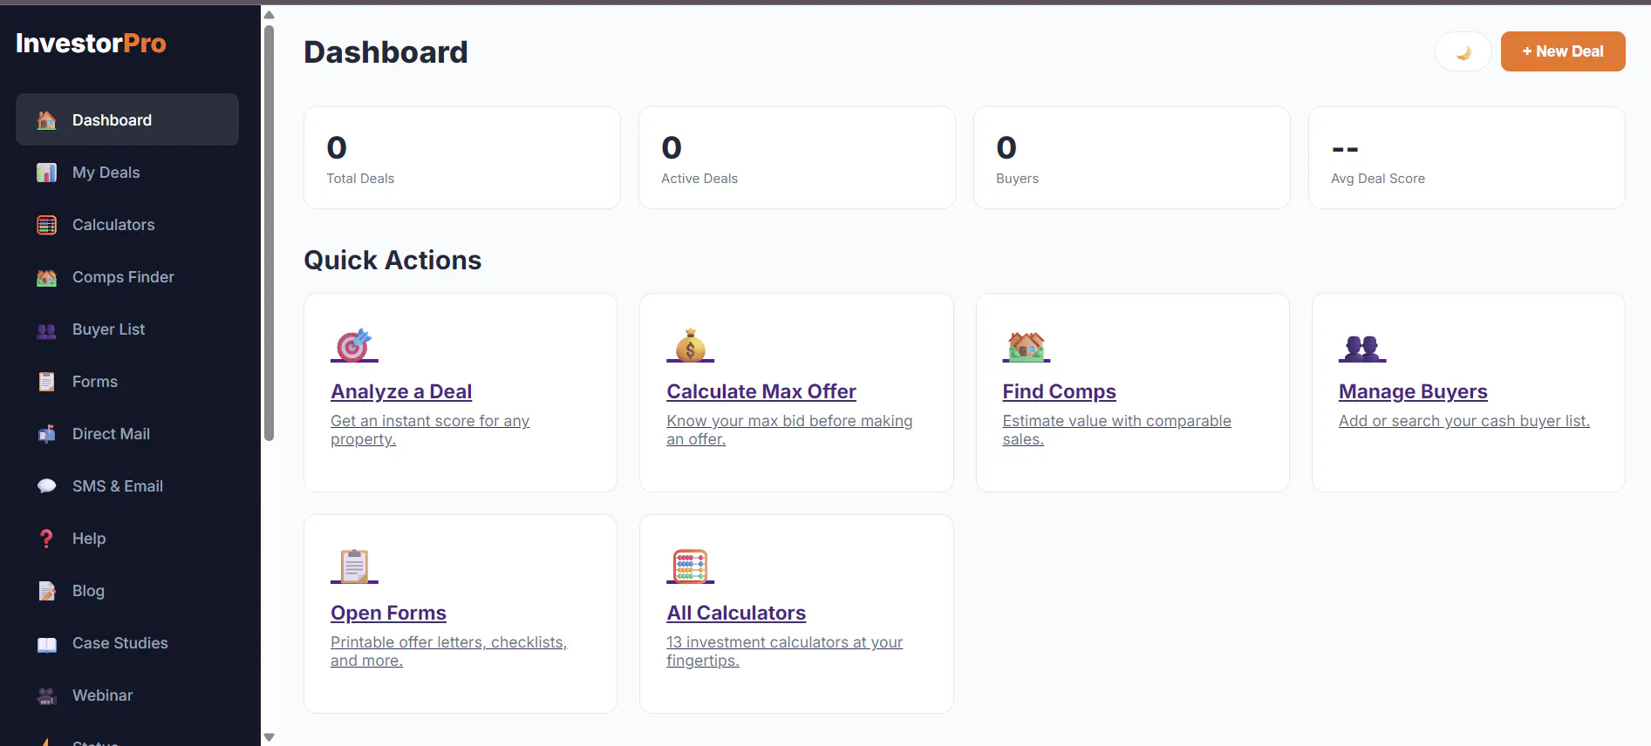Image resolution: width=1651 pixels, height=746 pixels.
Task: Go to My Deals in sidebar
Action: pos(127,173)
